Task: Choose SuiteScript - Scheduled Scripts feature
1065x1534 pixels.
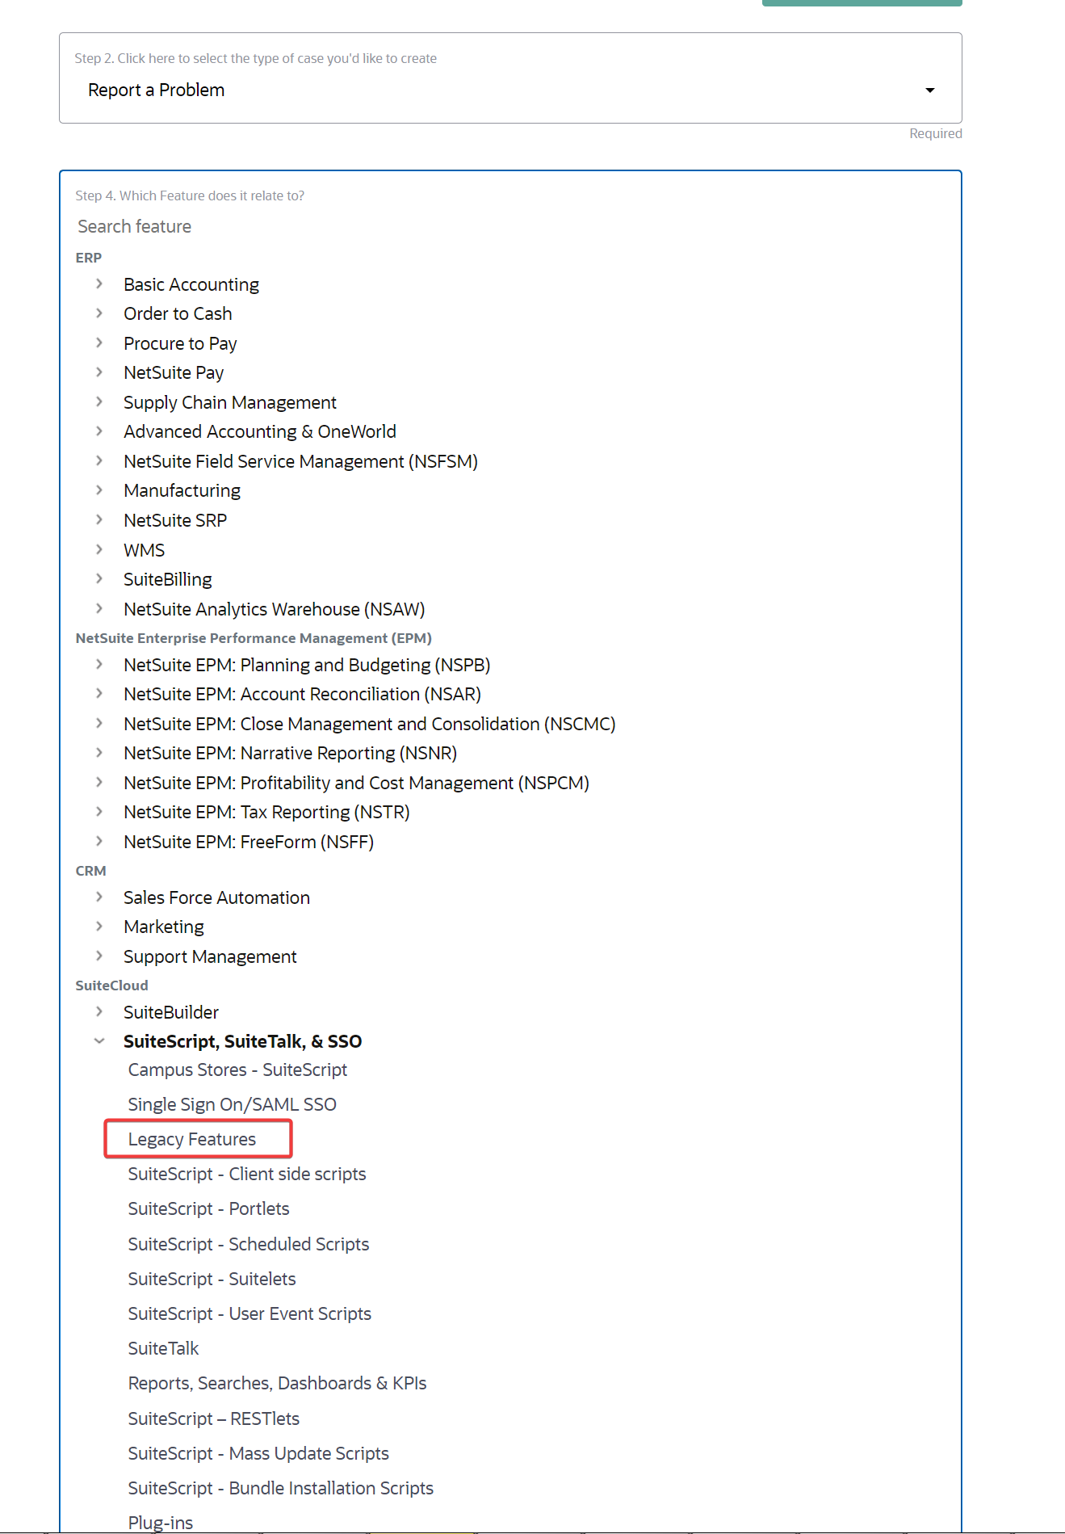Action: pos(249,1244)
